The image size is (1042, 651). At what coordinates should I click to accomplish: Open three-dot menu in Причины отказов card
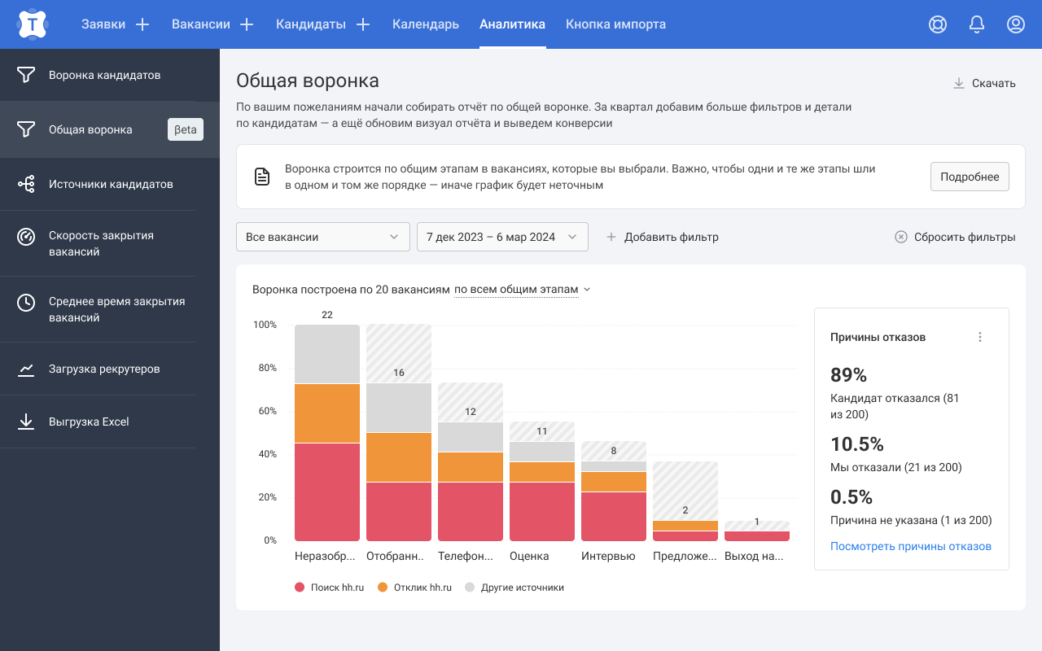click(x=980, y=337)
